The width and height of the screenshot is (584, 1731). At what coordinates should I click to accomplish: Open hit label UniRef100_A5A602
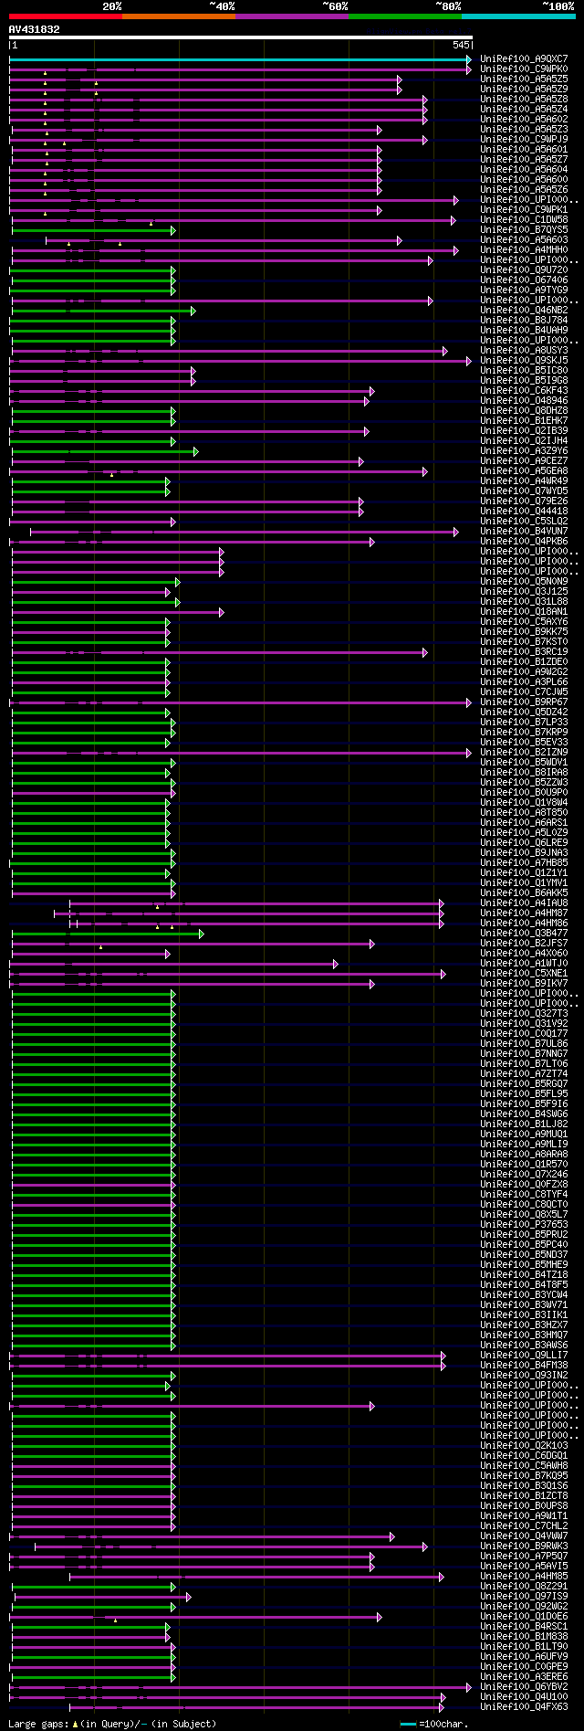[x=524, y=120]
